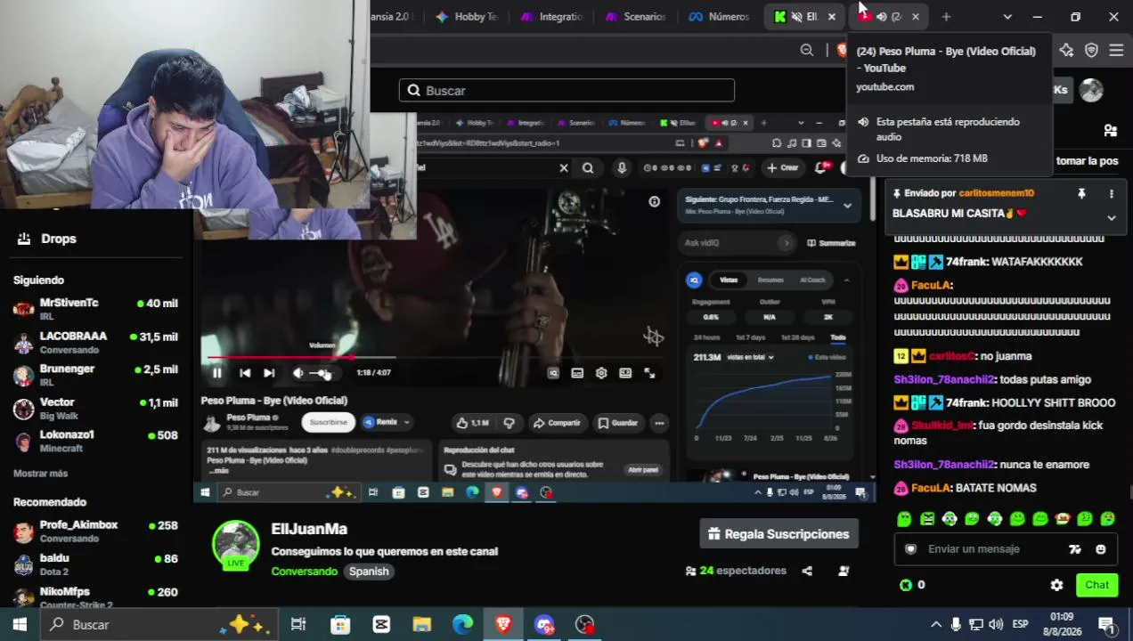Switch to the Scenarios tab

coord(635,17)
